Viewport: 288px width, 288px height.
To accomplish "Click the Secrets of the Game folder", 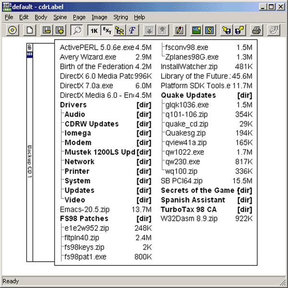I will pos(206,191).
